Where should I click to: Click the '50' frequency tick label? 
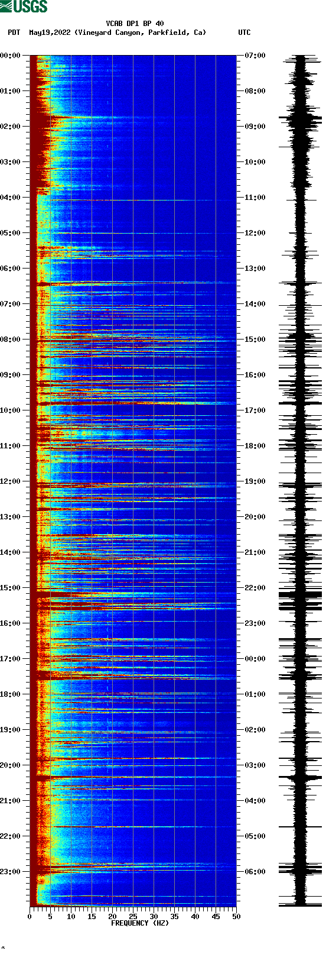click(x=236, y=917)
